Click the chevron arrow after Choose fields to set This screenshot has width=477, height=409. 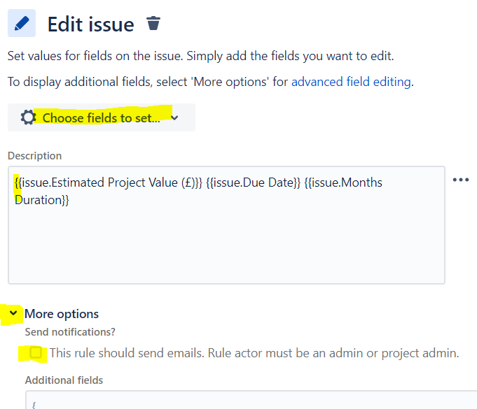coord(174,118)
